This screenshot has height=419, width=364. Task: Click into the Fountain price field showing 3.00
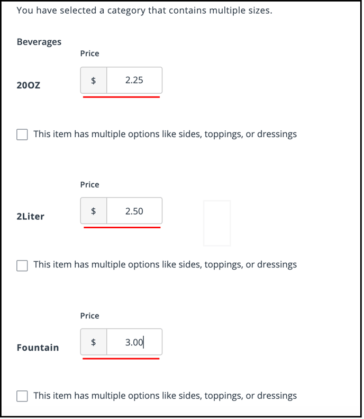pos(134,342)
